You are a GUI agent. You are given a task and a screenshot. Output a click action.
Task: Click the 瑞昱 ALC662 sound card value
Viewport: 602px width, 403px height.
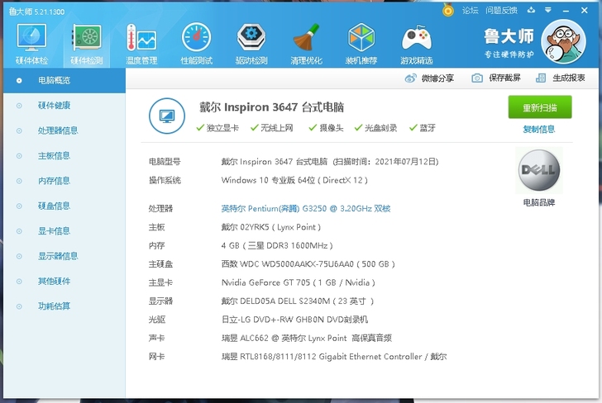tap(306, 338)
